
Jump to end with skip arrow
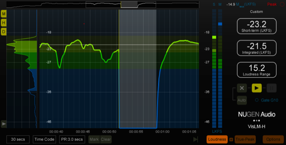tap(195, 139)
